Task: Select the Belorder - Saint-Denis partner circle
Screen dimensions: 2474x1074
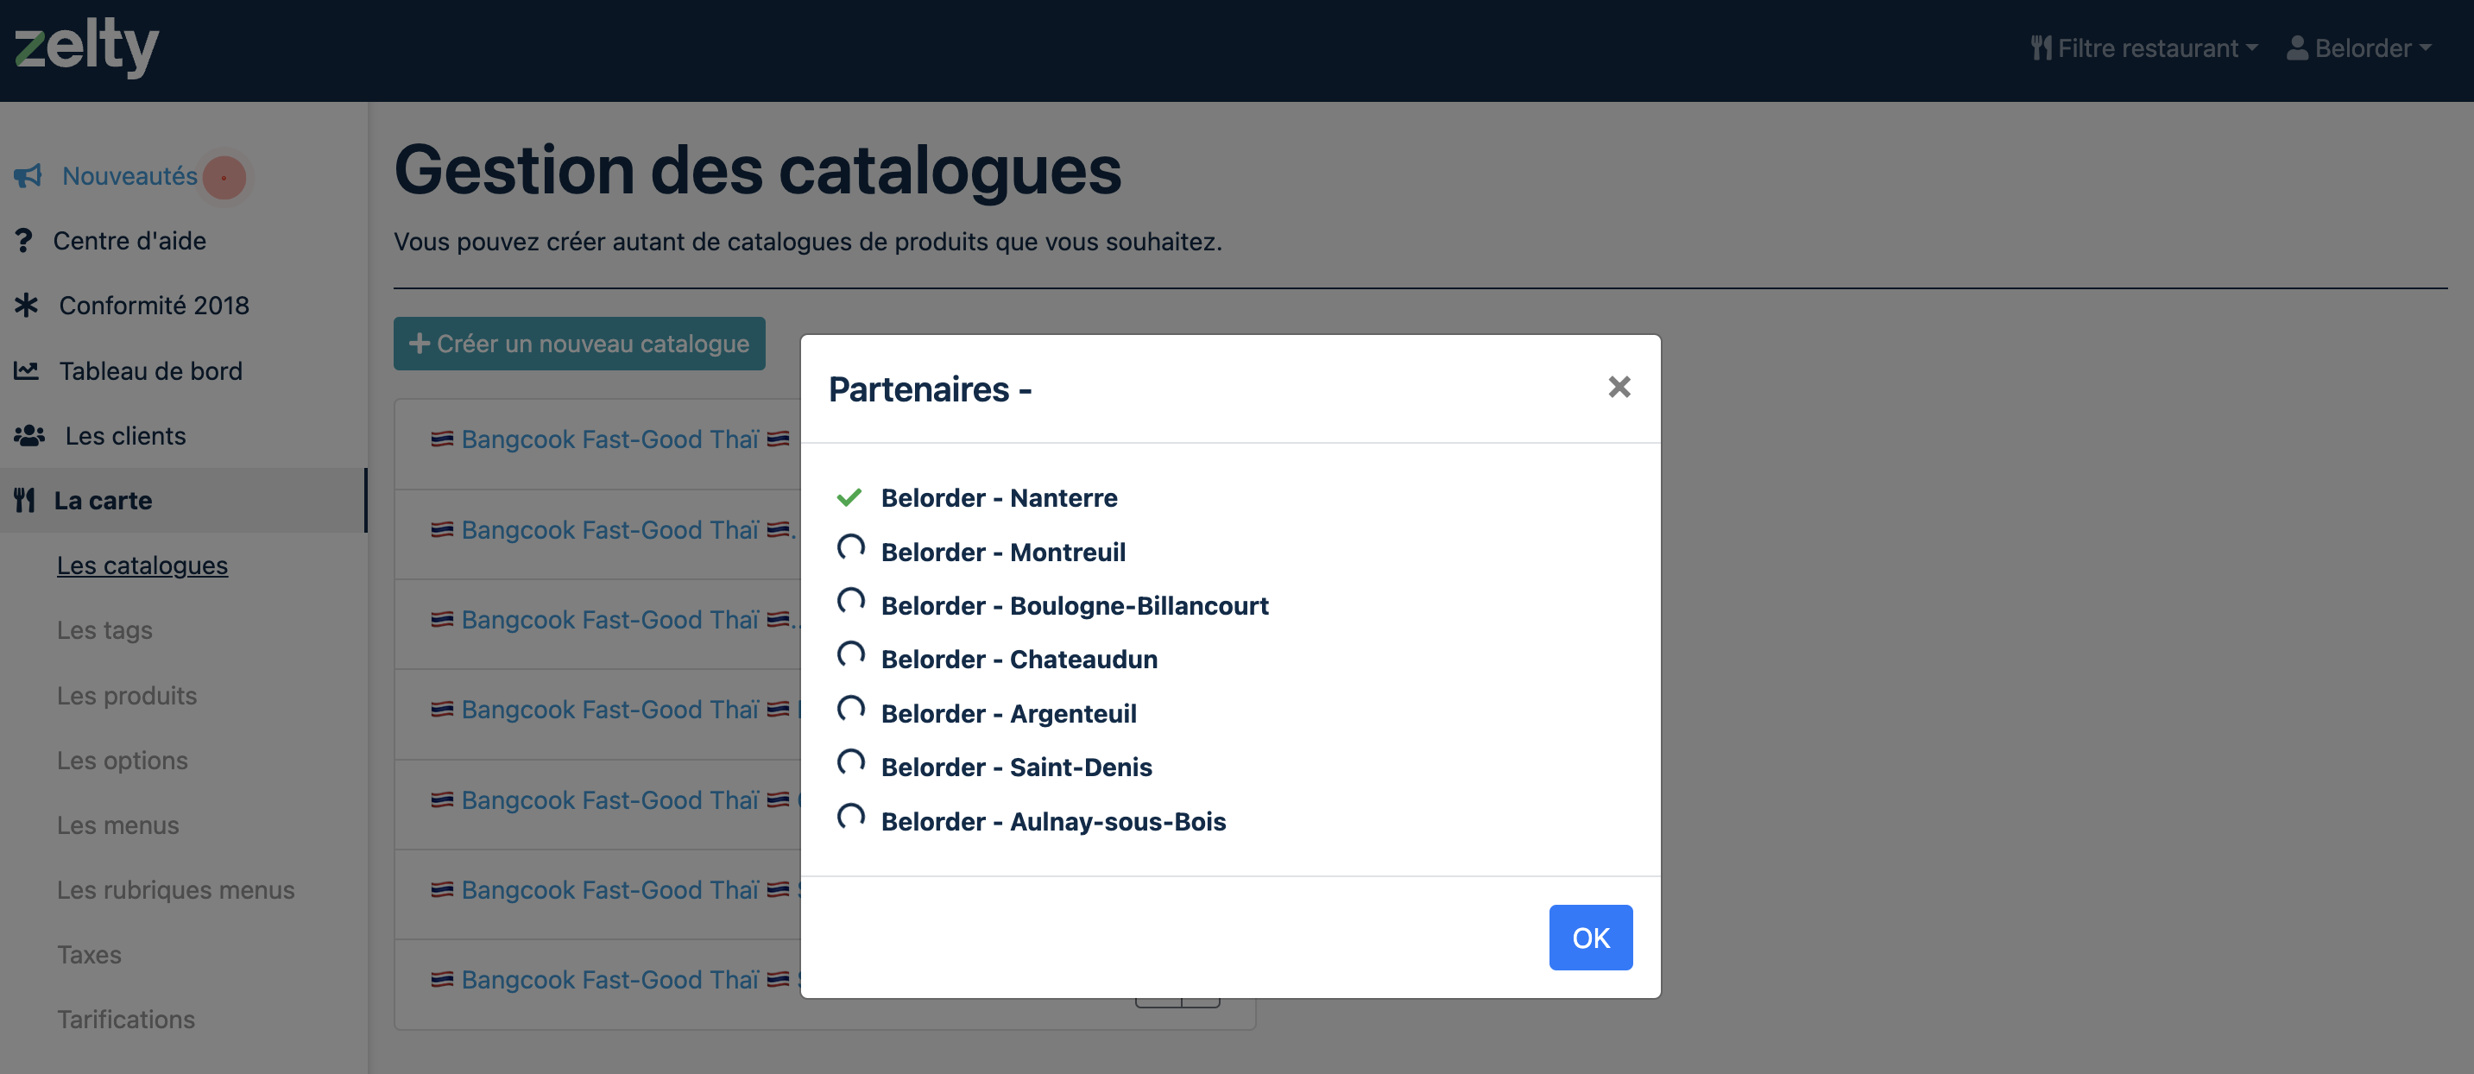Action: (851, 762)
